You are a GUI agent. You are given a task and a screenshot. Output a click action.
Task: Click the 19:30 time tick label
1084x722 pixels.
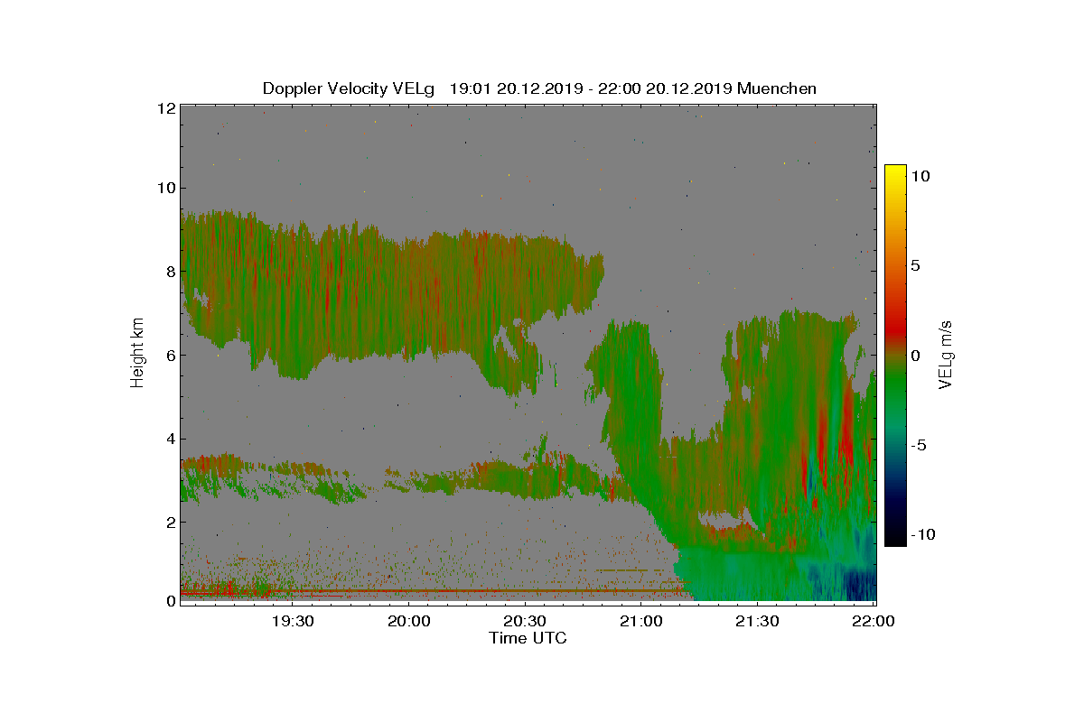click(x=292, y=622)
